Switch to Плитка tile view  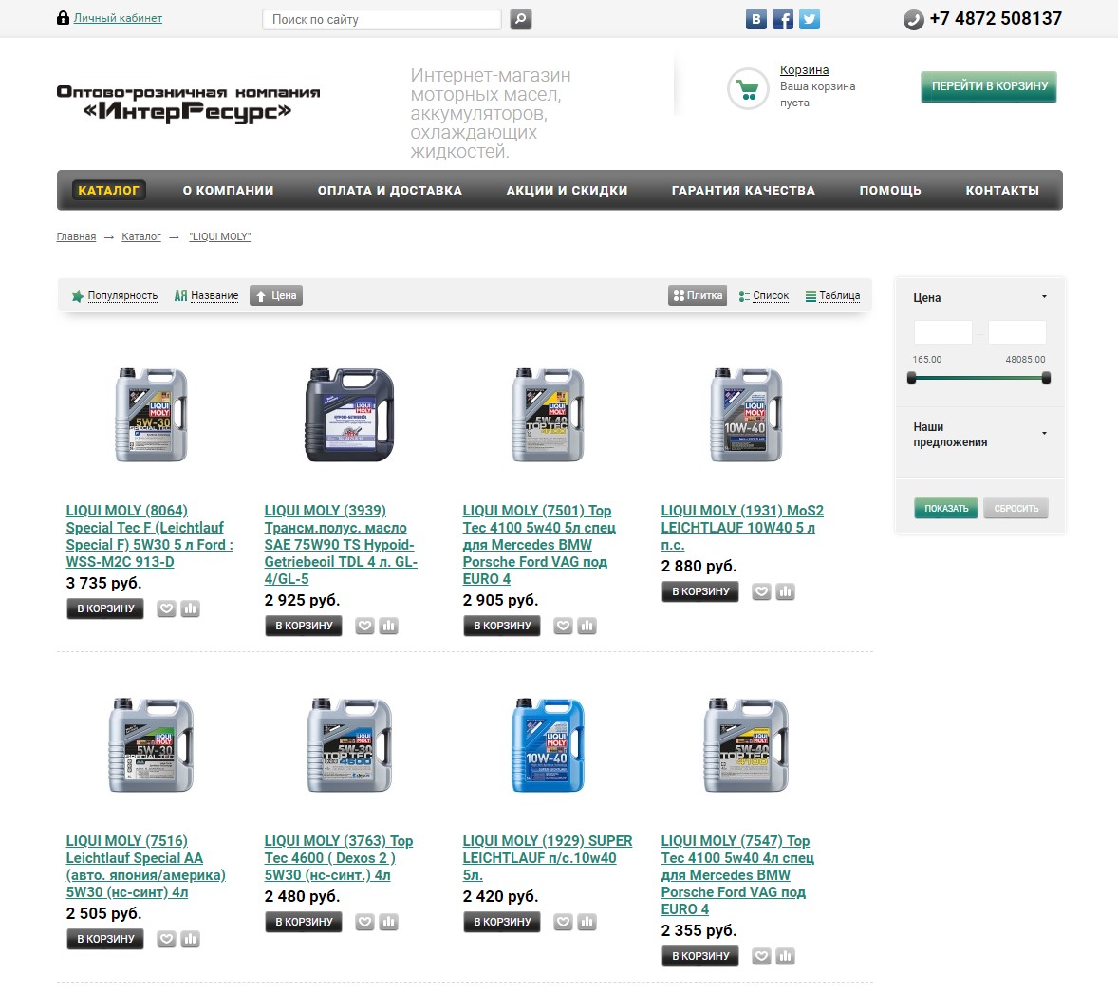coord(698,296)
